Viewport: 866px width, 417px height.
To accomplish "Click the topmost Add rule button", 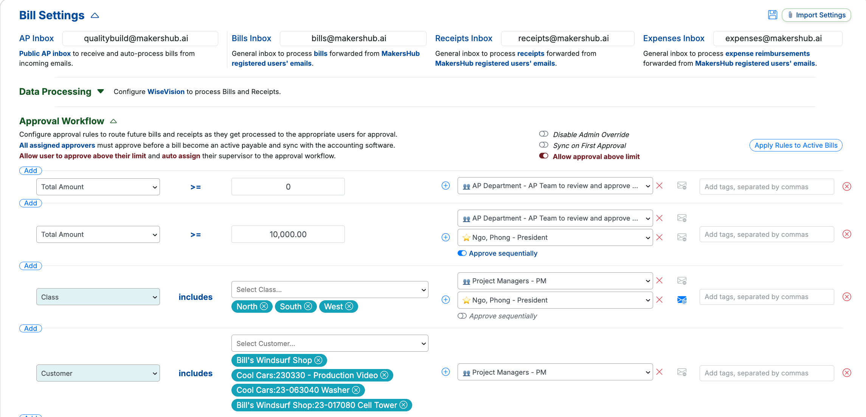I will (x=30, y=170).
